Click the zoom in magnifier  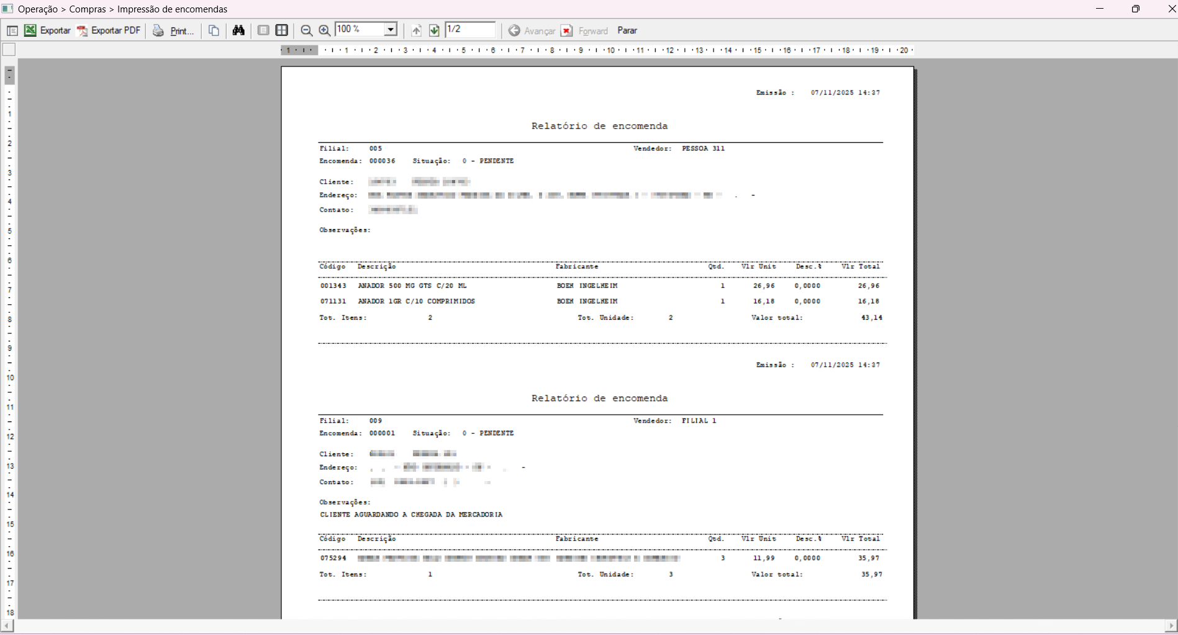(x=324, y=30)
